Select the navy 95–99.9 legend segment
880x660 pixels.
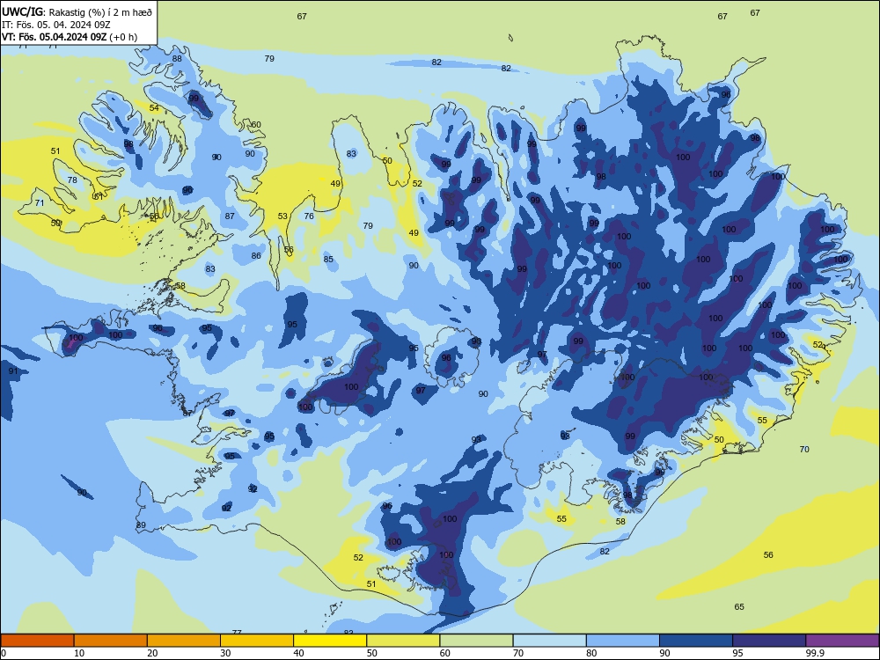769,641
